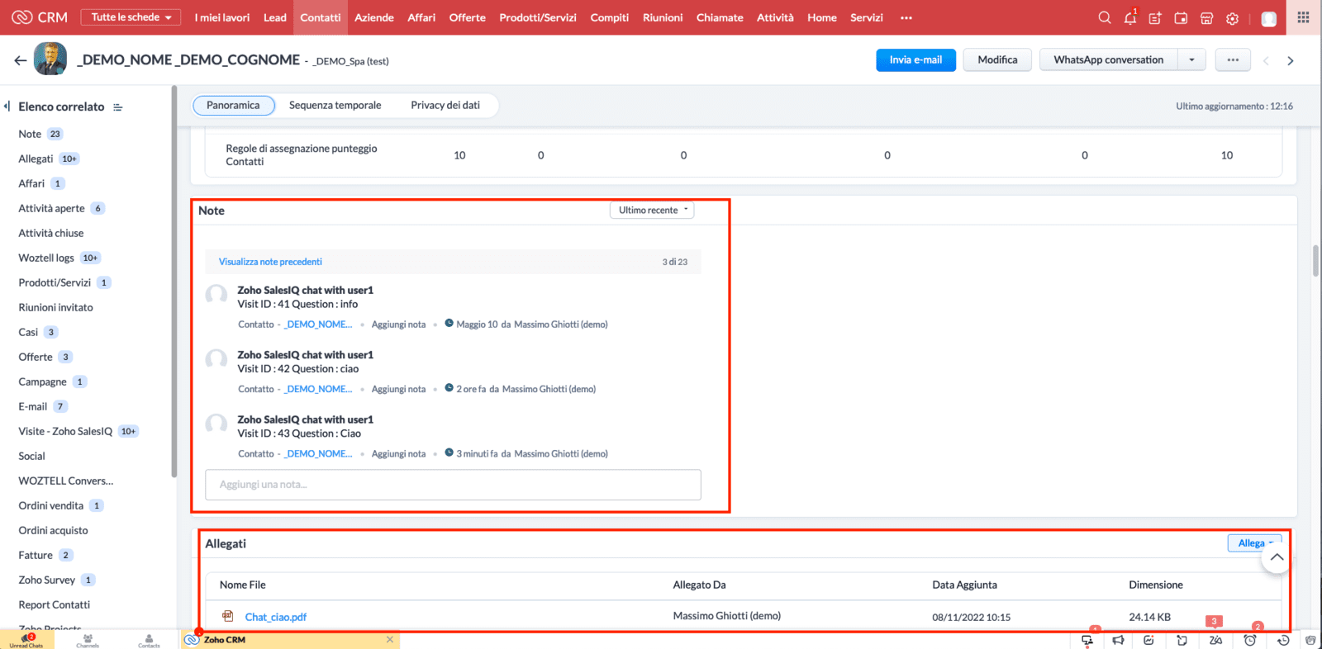Go back with the left arrow icon
Viewport: 1322px width, 649px height.
click(20, 60)
